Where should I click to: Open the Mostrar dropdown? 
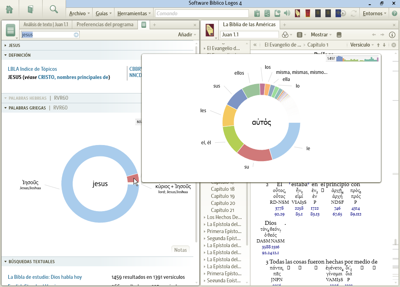point(321,34)
